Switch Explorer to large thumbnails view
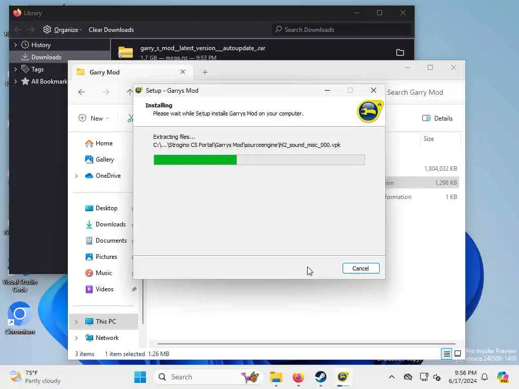The image size is (519, 389). point(458,354)
